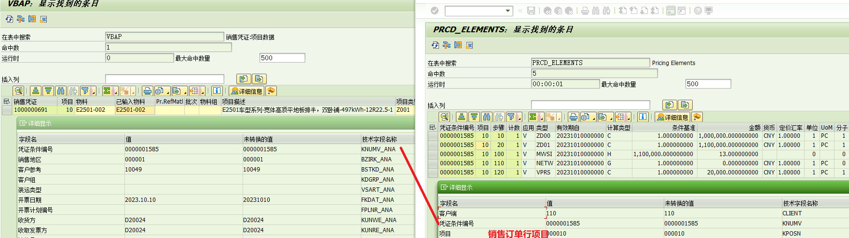Click the Find binoculars icon in SAP standard toolbar
849x238 pixels.
click(596, 11)
